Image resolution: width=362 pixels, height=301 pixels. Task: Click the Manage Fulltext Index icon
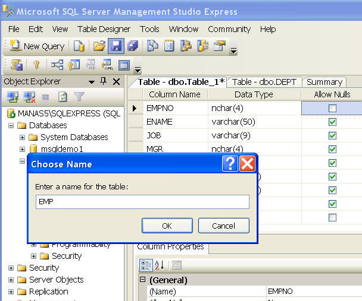pos(91,65)
